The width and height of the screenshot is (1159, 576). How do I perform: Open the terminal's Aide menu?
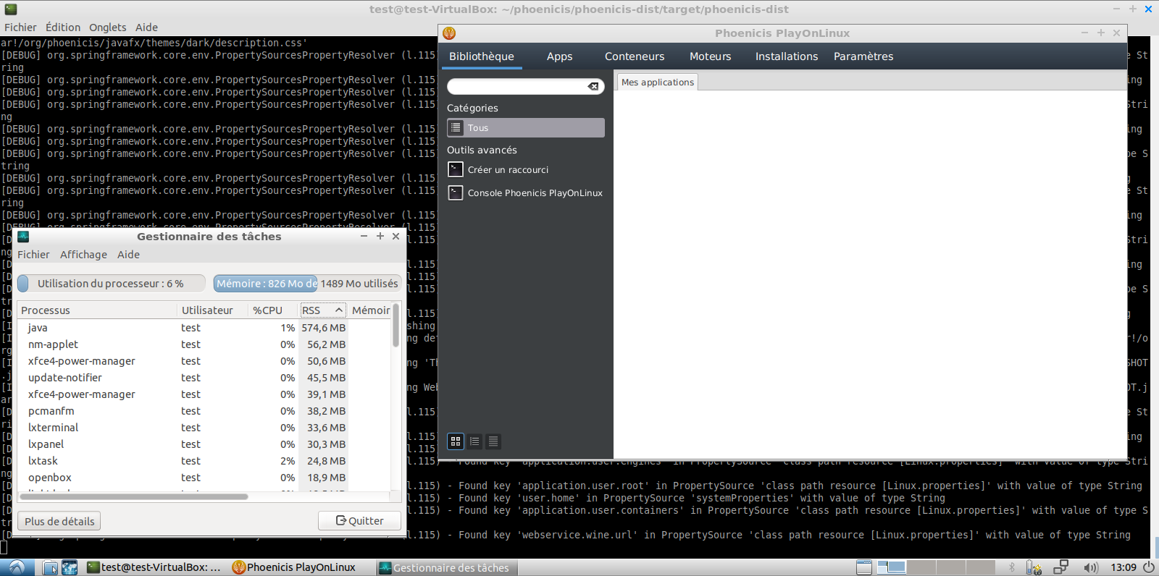(146, 27)
